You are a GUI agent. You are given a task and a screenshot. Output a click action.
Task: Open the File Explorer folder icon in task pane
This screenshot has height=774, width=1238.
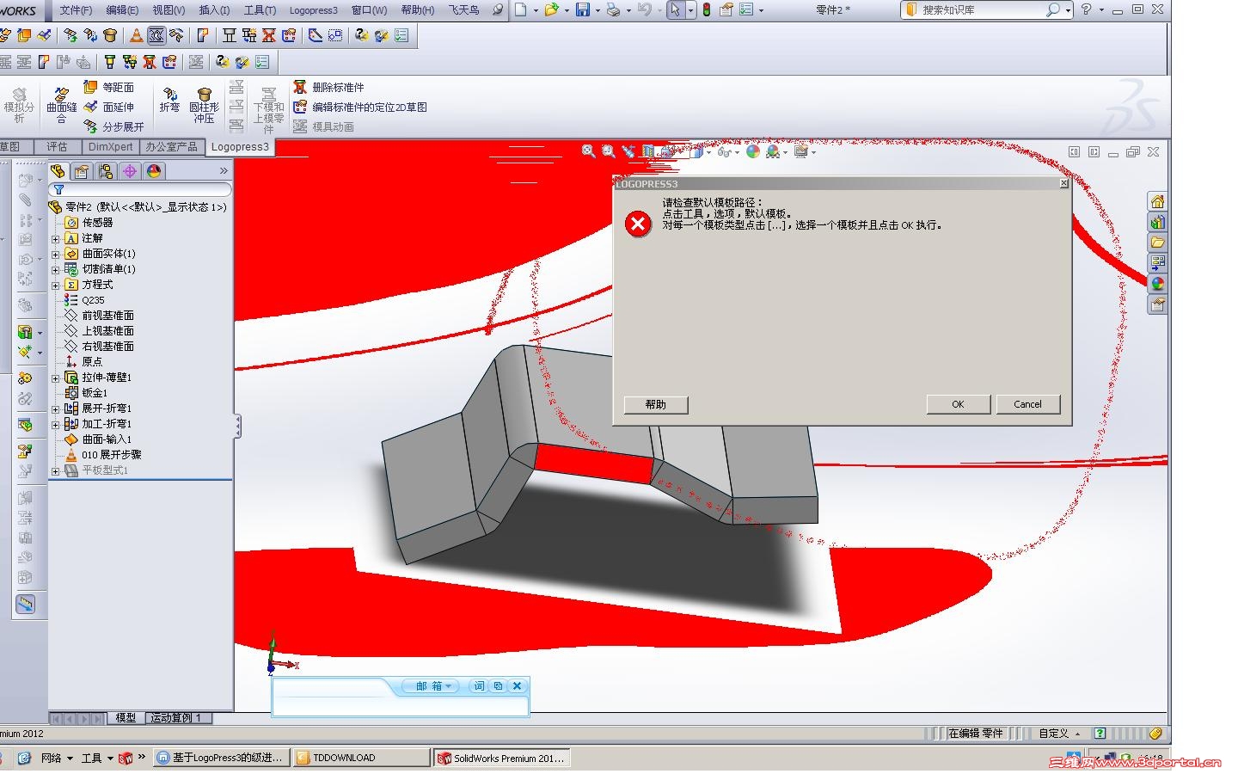1158,243
